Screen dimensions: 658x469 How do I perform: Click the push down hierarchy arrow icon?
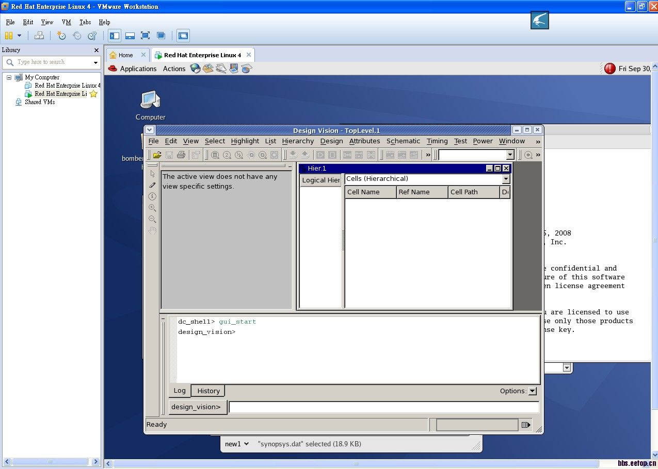point(293,155)
